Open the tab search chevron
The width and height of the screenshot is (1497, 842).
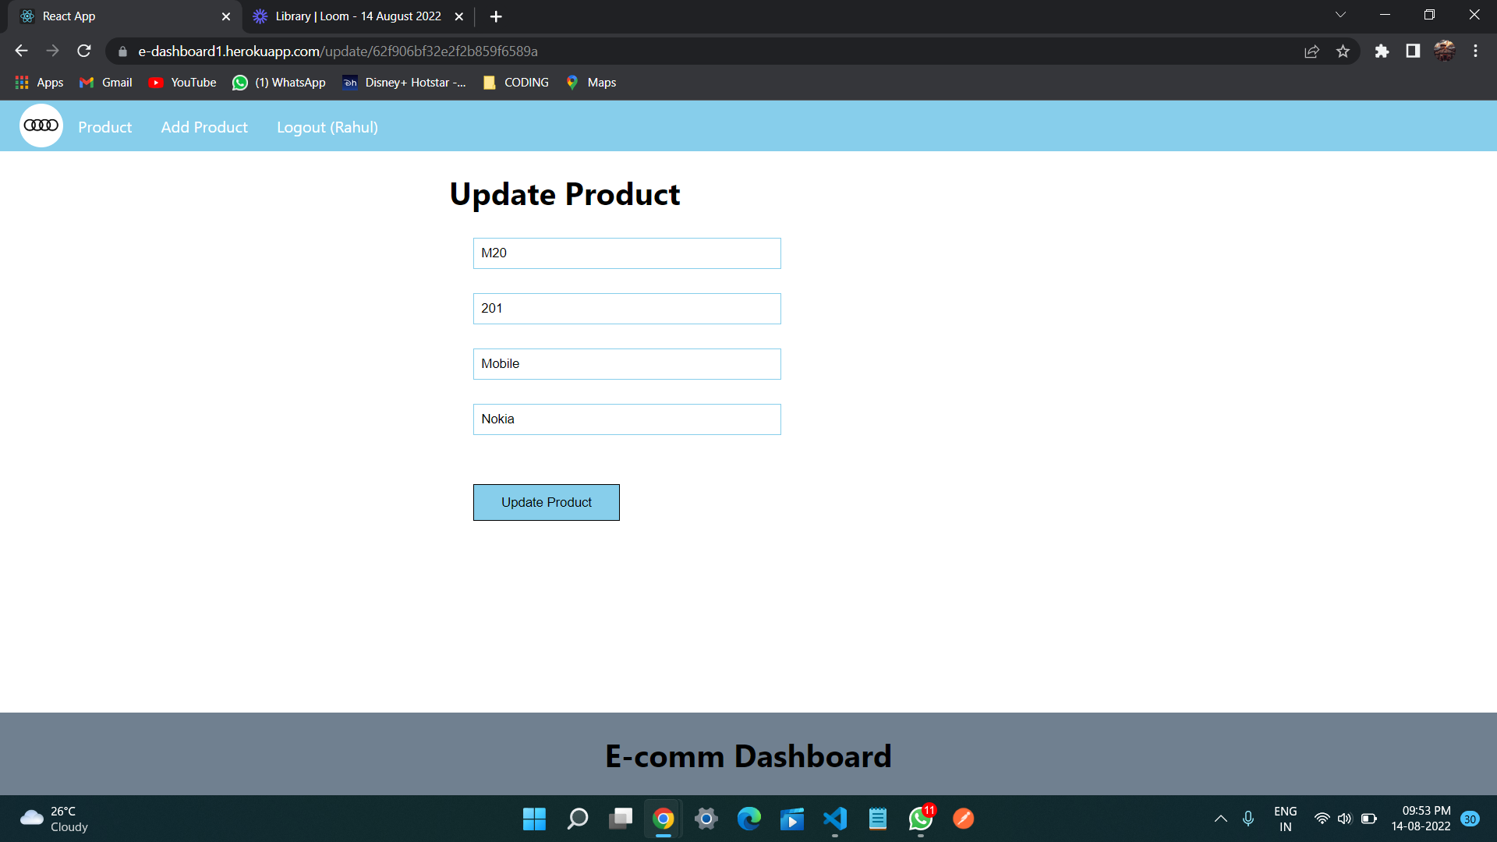(x=1340, y=14)
